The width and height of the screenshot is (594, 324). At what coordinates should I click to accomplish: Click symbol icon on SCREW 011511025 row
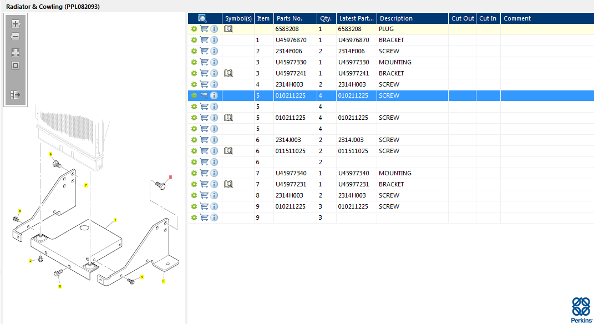(x=228, y=151)
